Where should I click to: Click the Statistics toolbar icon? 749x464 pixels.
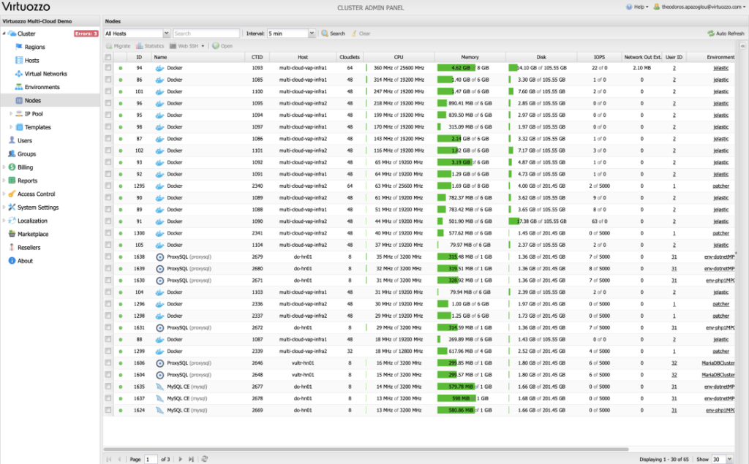[139, 46]
